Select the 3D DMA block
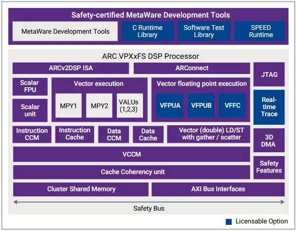Viewport: 296px width, 231px height. click(x=269, y=140)
